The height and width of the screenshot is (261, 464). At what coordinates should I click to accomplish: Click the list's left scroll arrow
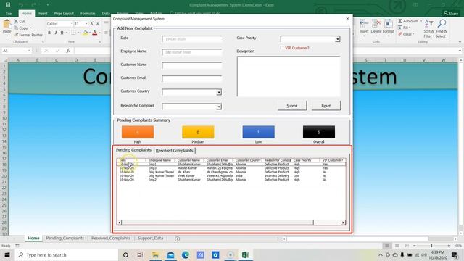point(119,223)
